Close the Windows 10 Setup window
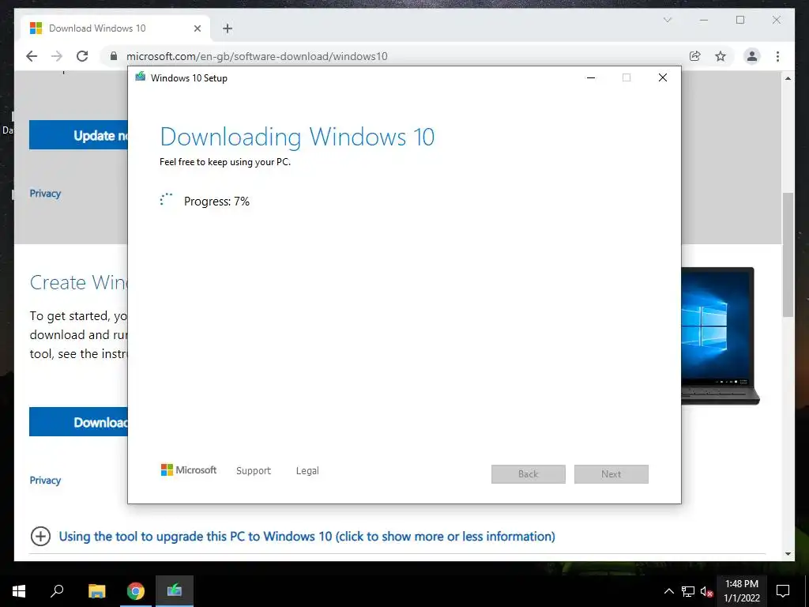This screenshot has width=809, height=607. click(663, 77)
